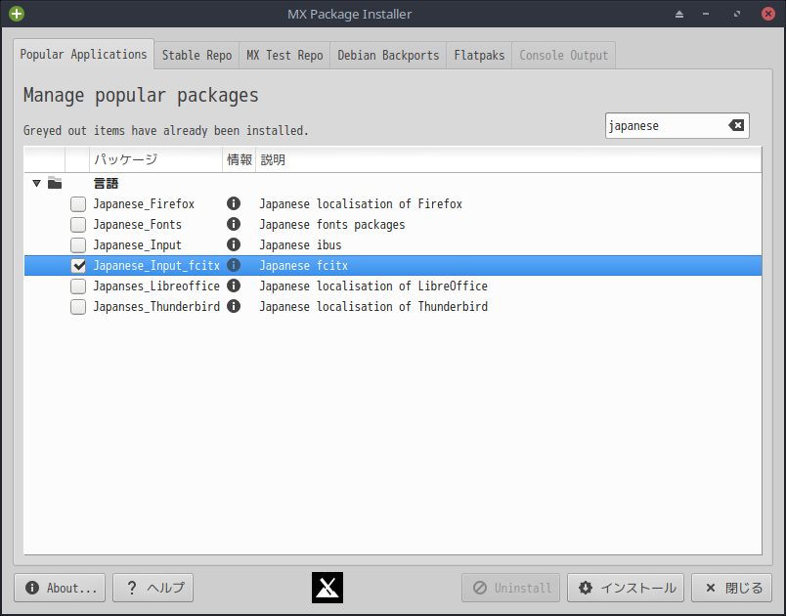
Task: Select 'Japanese localisation of Firefox' description
Action: pos(361,204)
